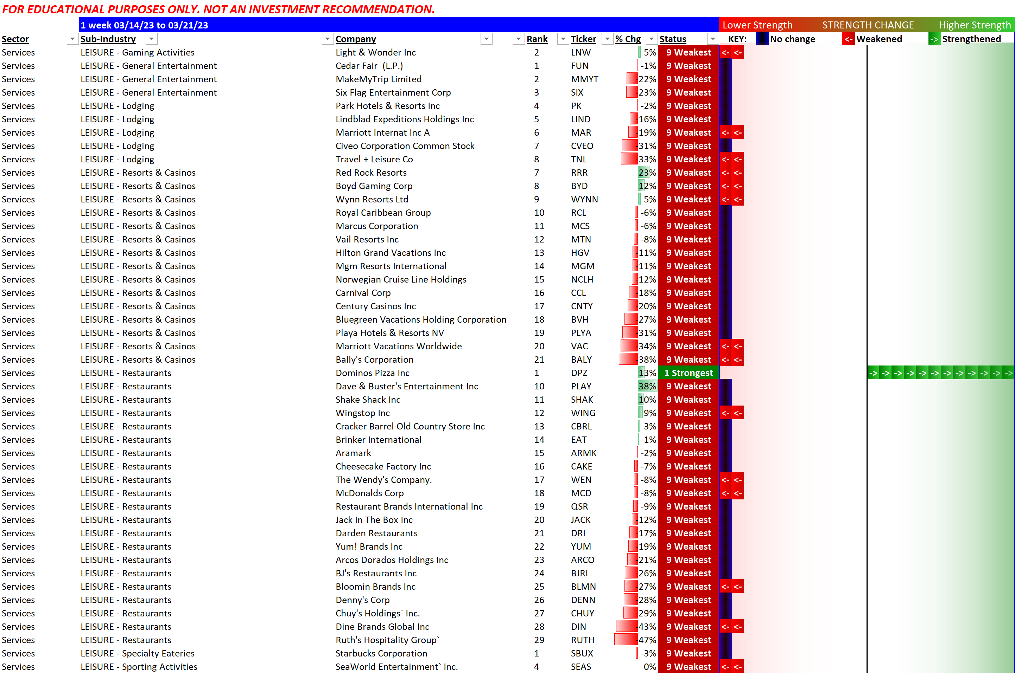Open the Sector column filter dropdown
The width and height of the screenshot is (1015, 673).
click(72, 39)
